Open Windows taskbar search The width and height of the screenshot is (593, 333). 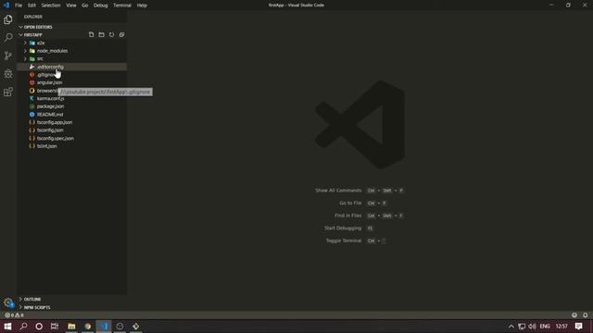tap(23, 327)
